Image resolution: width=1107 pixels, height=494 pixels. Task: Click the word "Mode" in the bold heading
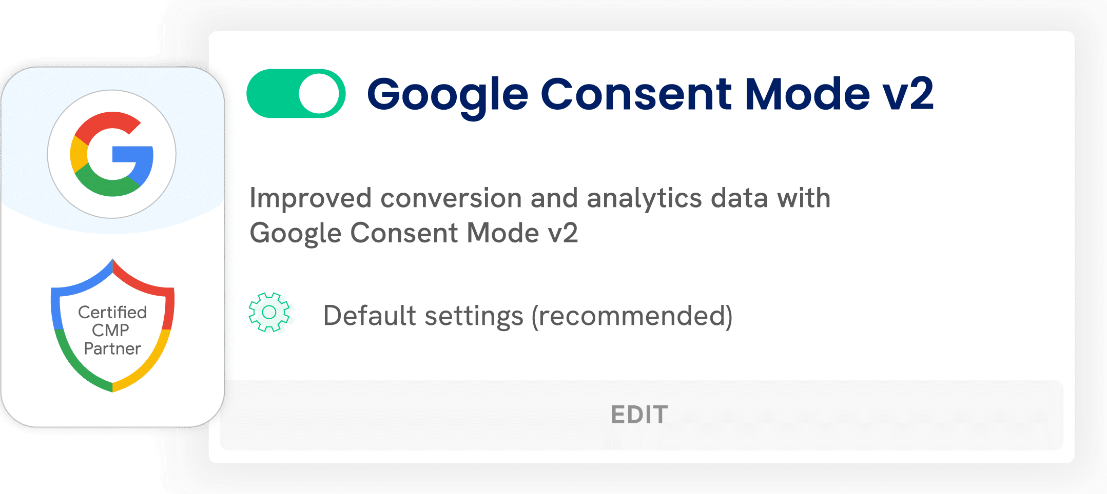pyautogui.click(x=807, y=94)
